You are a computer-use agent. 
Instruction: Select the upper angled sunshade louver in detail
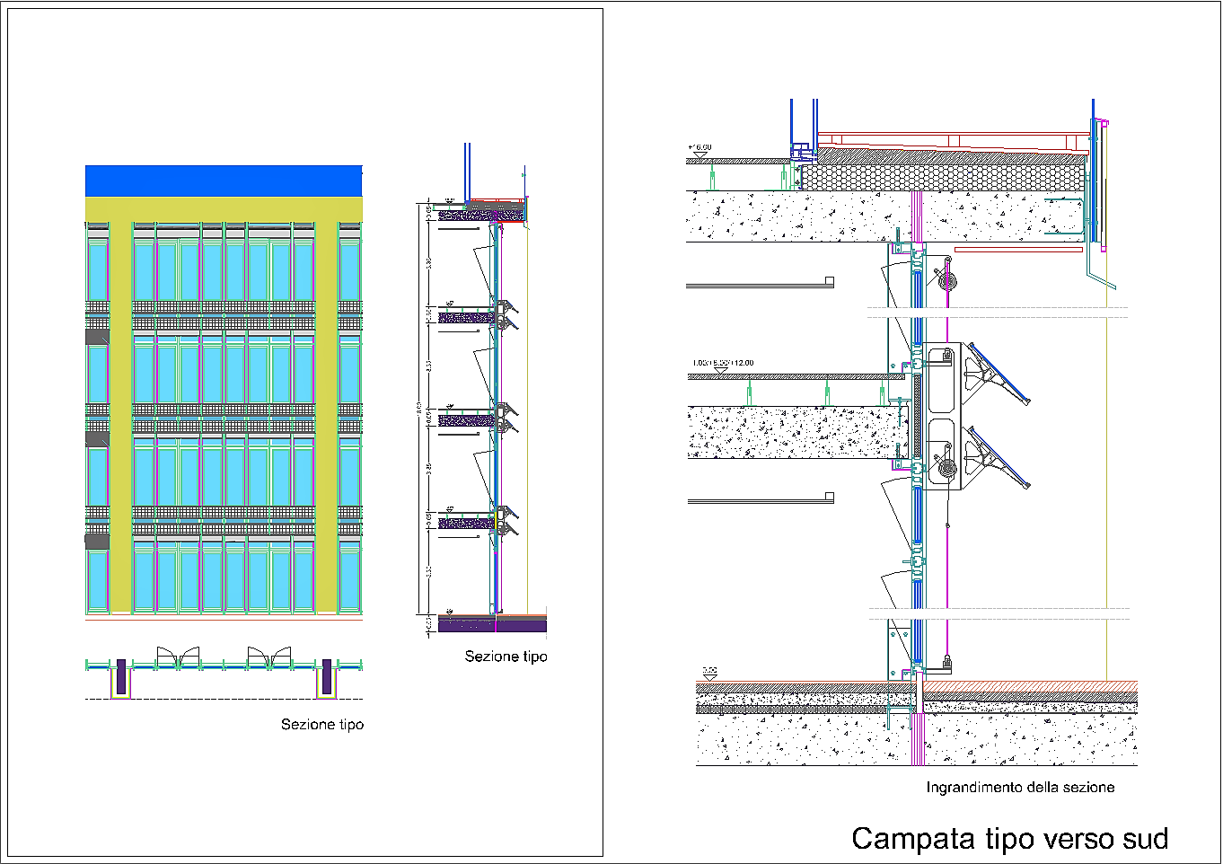999,372
